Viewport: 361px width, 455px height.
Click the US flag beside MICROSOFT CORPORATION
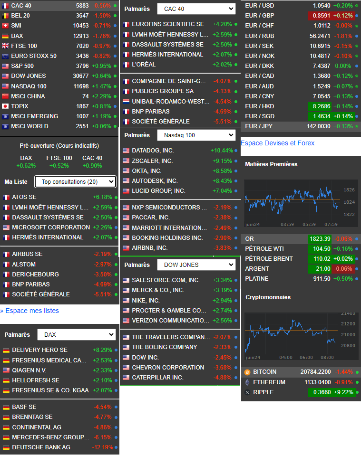coord(6,227)
